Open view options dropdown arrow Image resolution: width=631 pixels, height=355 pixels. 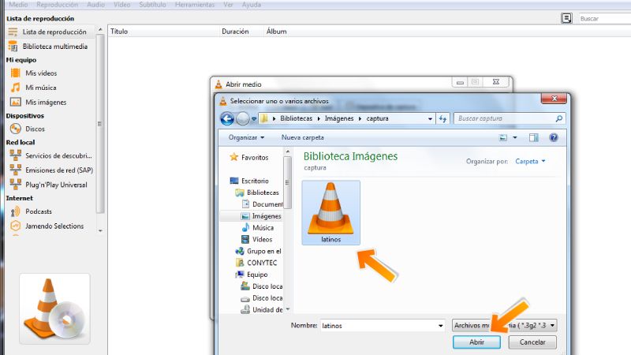(x=515, y=137)
